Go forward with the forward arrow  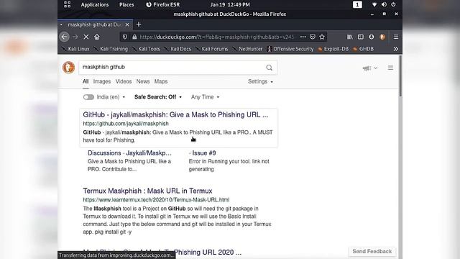click(x=75, y=37)
